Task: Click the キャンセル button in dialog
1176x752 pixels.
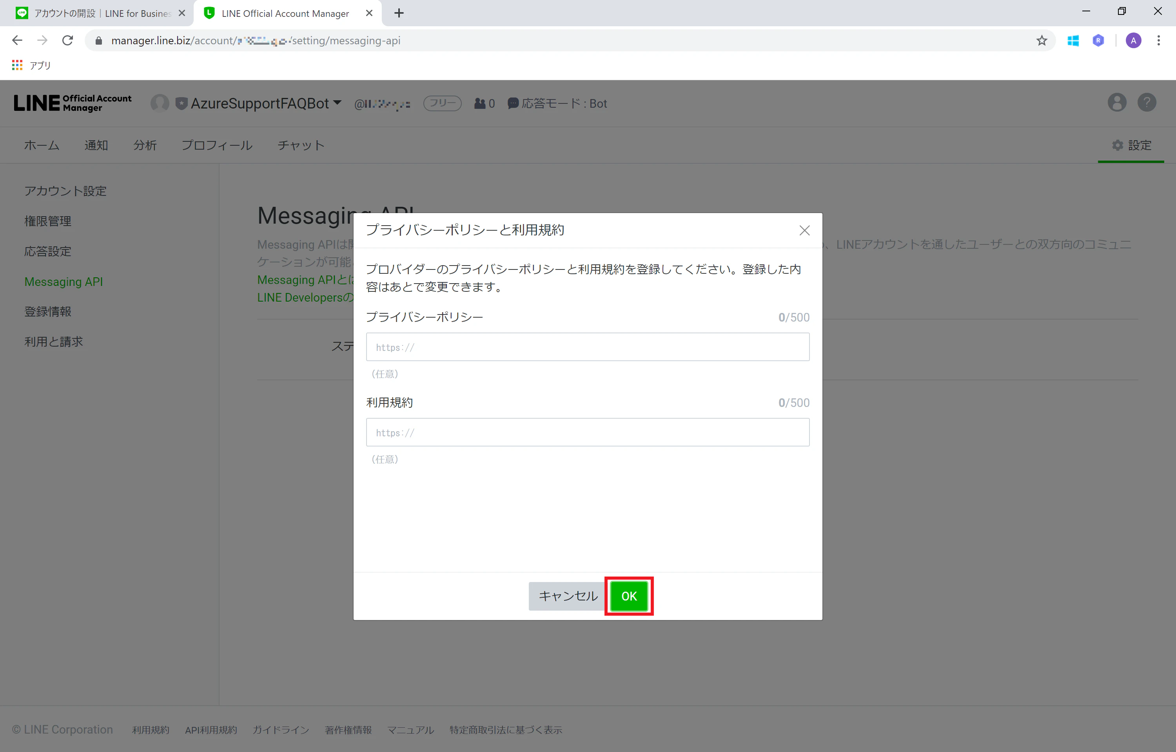Action: (568, 596)
